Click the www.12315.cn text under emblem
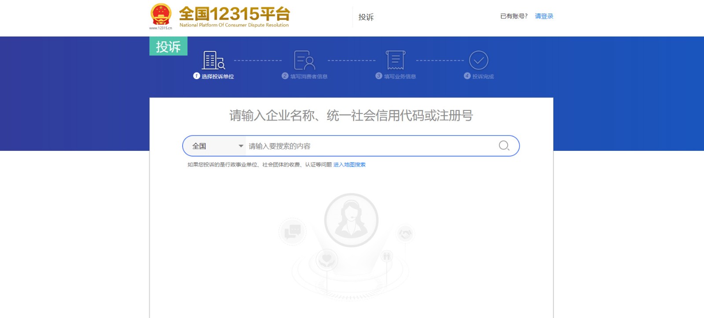The image size is (704, 318). tap(161, 28)
